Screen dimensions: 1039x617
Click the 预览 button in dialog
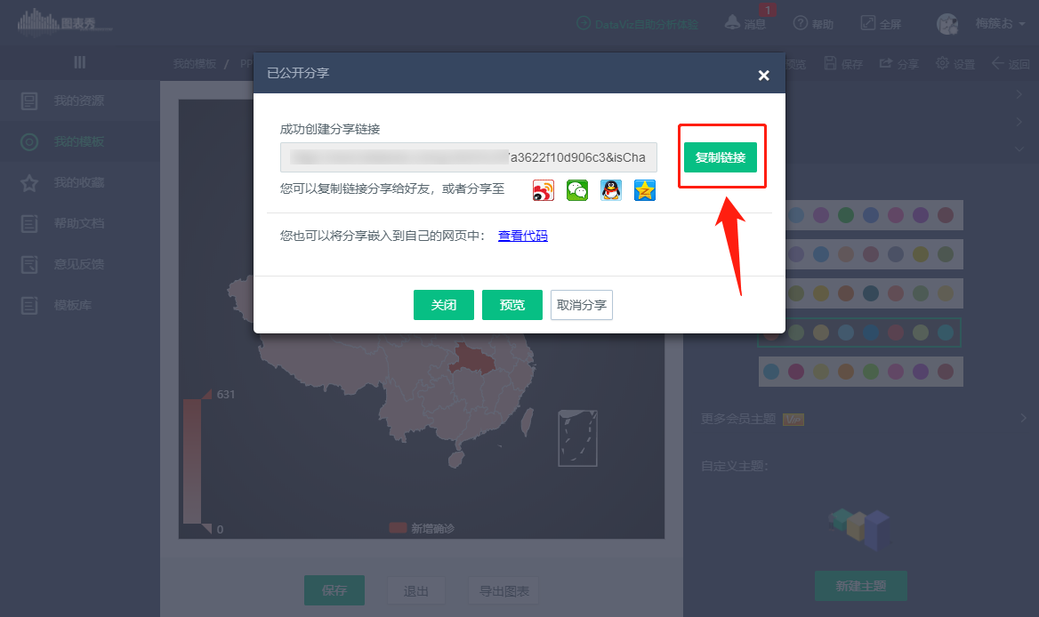[x=512, y=305]
